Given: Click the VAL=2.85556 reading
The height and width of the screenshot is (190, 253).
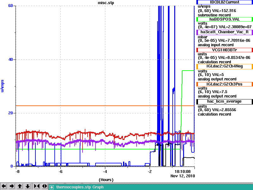Looking at the screenshot, I should (224, 110).
